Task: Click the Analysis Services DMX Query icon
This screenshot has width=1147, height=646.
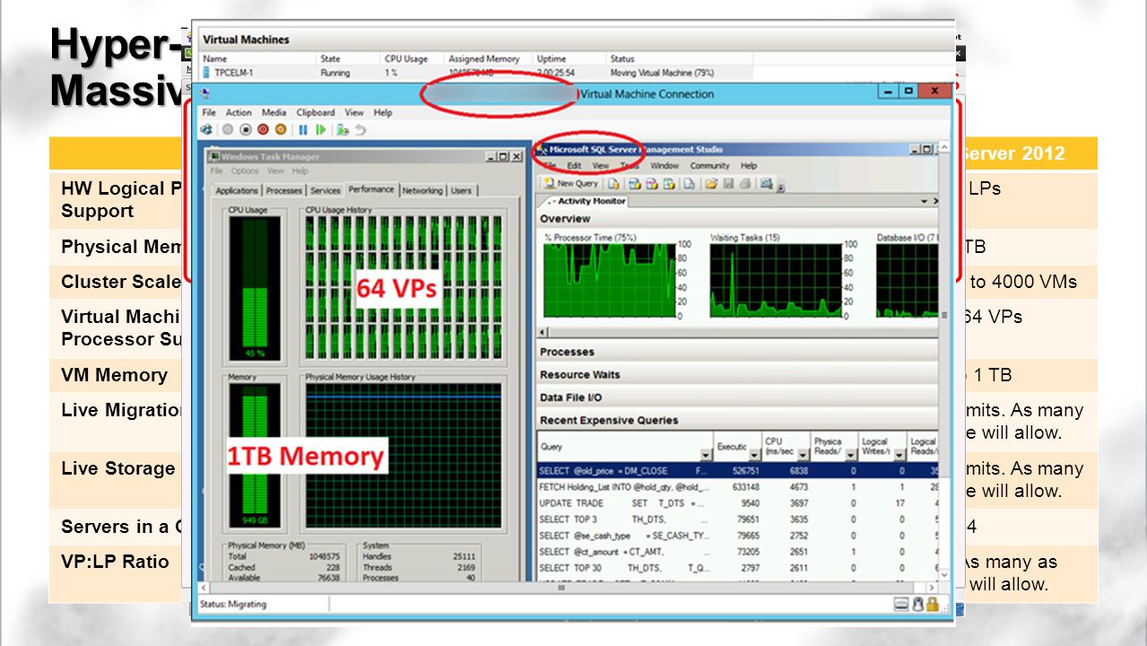Action: (652, 184)
